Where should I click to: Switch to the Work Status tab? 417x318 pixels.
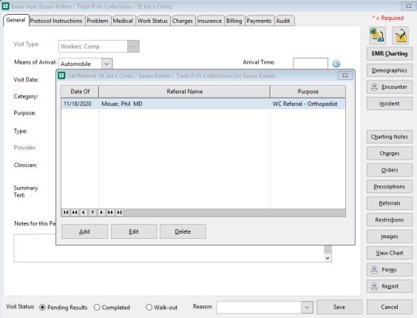click(152, 21)
